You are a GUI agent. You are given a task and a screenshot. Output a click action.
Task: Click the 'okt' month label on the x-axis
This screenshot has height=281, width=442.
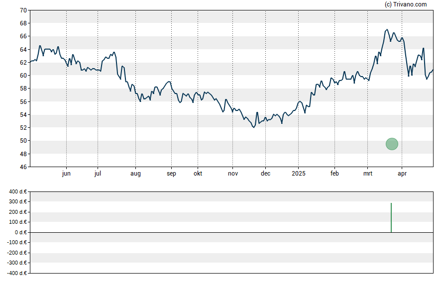click(198, 174)
